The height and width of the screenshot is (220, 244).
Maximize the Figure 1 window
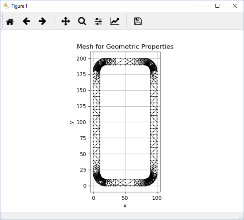coord(217,6)
